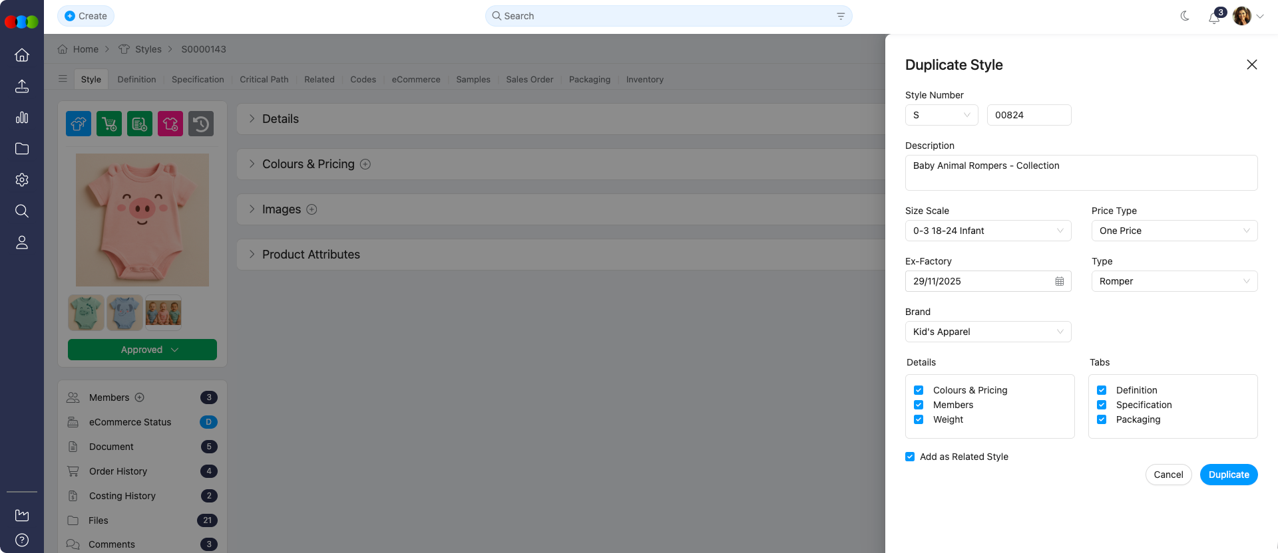This screenshot has width=1278, height=553.
Task: Uncheck the Colours & Pricing checkbox
Action: [x=919, y=390]
